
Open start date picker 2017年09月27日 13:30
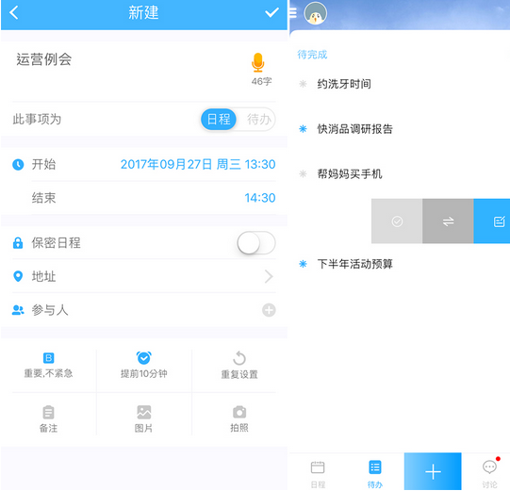pyautogui.click(x=198, y=164)
